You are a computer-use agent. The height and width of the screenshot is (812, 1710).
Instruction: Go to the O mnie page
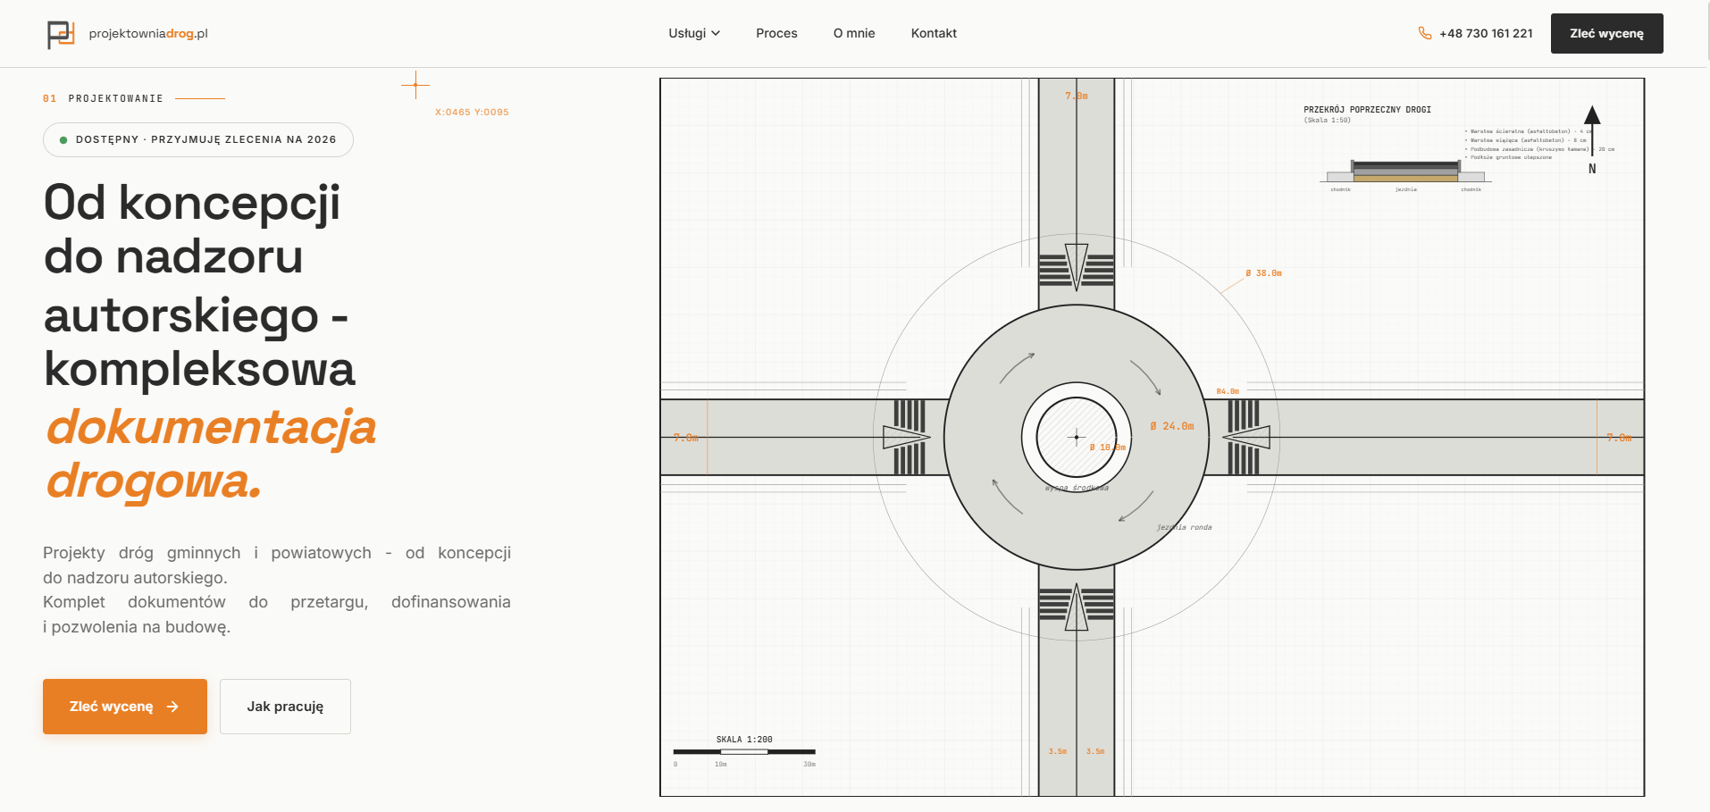pyautogui.click(x=854, y=33)
